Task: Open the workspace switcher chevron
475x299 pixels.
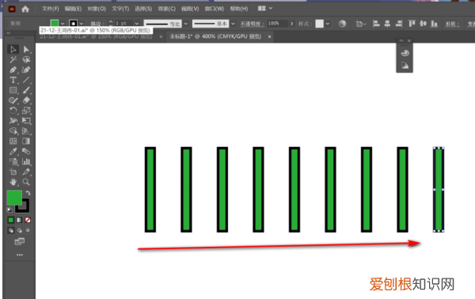Action: (271, 9)
